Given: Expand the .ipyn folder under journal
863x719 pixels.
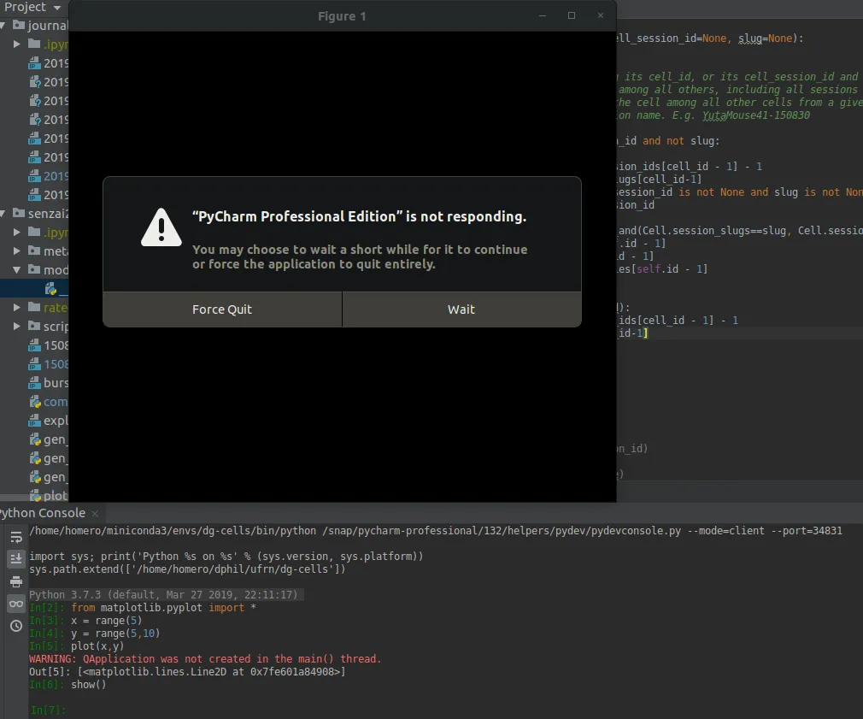Looking at the screenshot, I should pyautogui.click(x=16, y=44).
